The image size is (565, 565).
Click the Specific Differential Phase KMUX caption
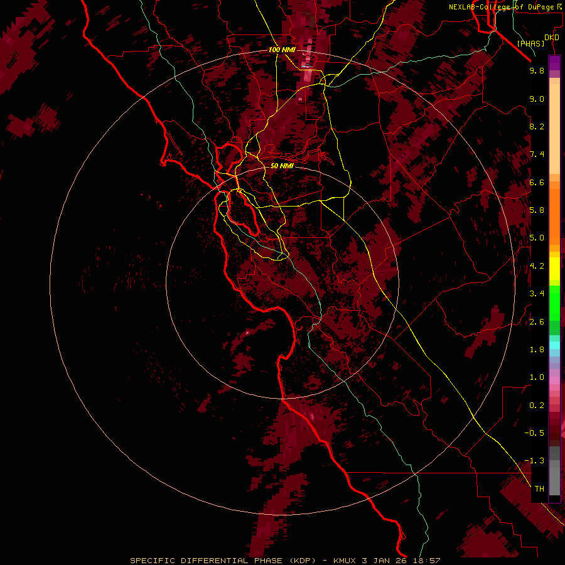coord(285,561)
